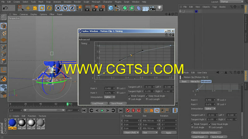
Task: Select the mat_Chr material swatch
Action: [31, 124]
